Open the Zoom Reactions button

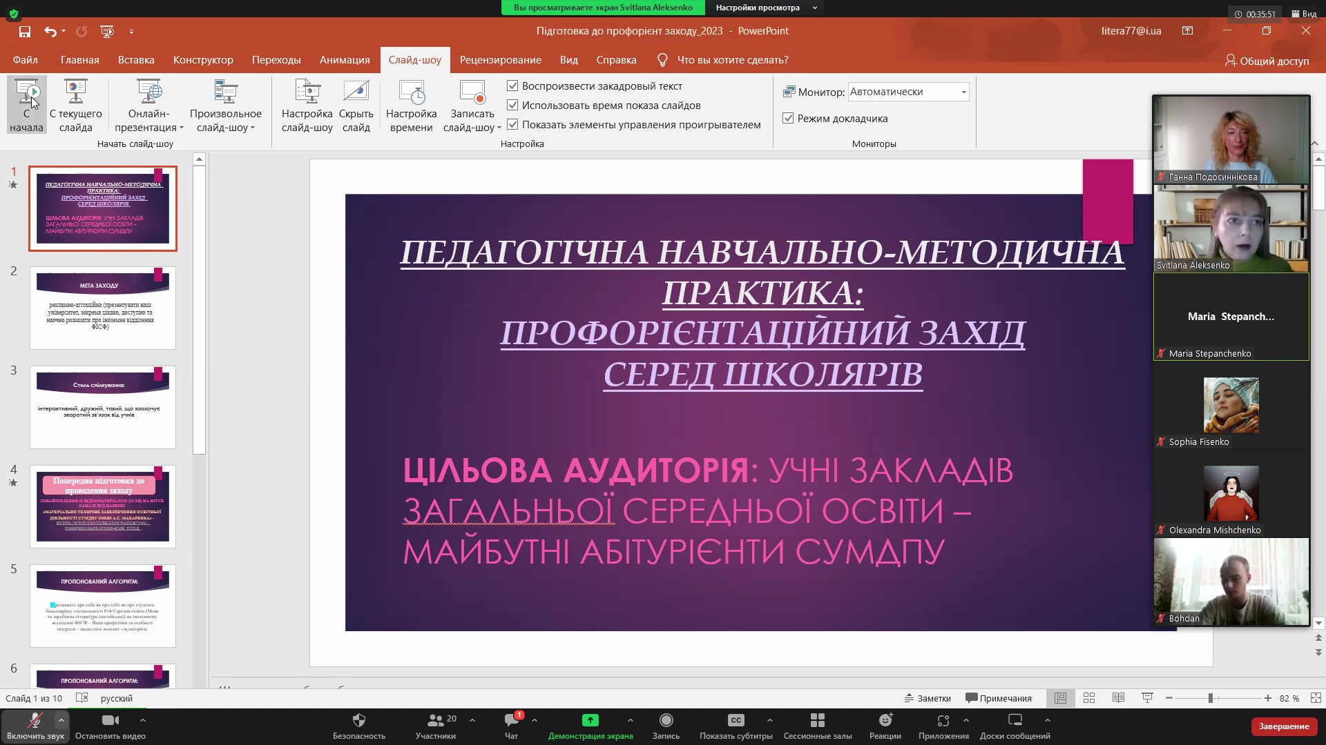coord(885,725)
